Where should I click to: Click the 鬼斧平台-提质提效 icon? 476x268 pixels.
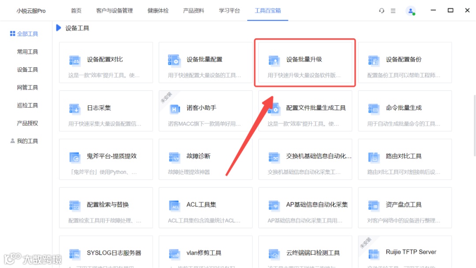tap(74, 157)
